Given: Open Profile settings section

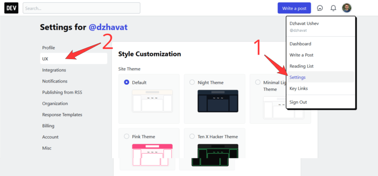Looking at the screenshot, I should click(73, 48).
